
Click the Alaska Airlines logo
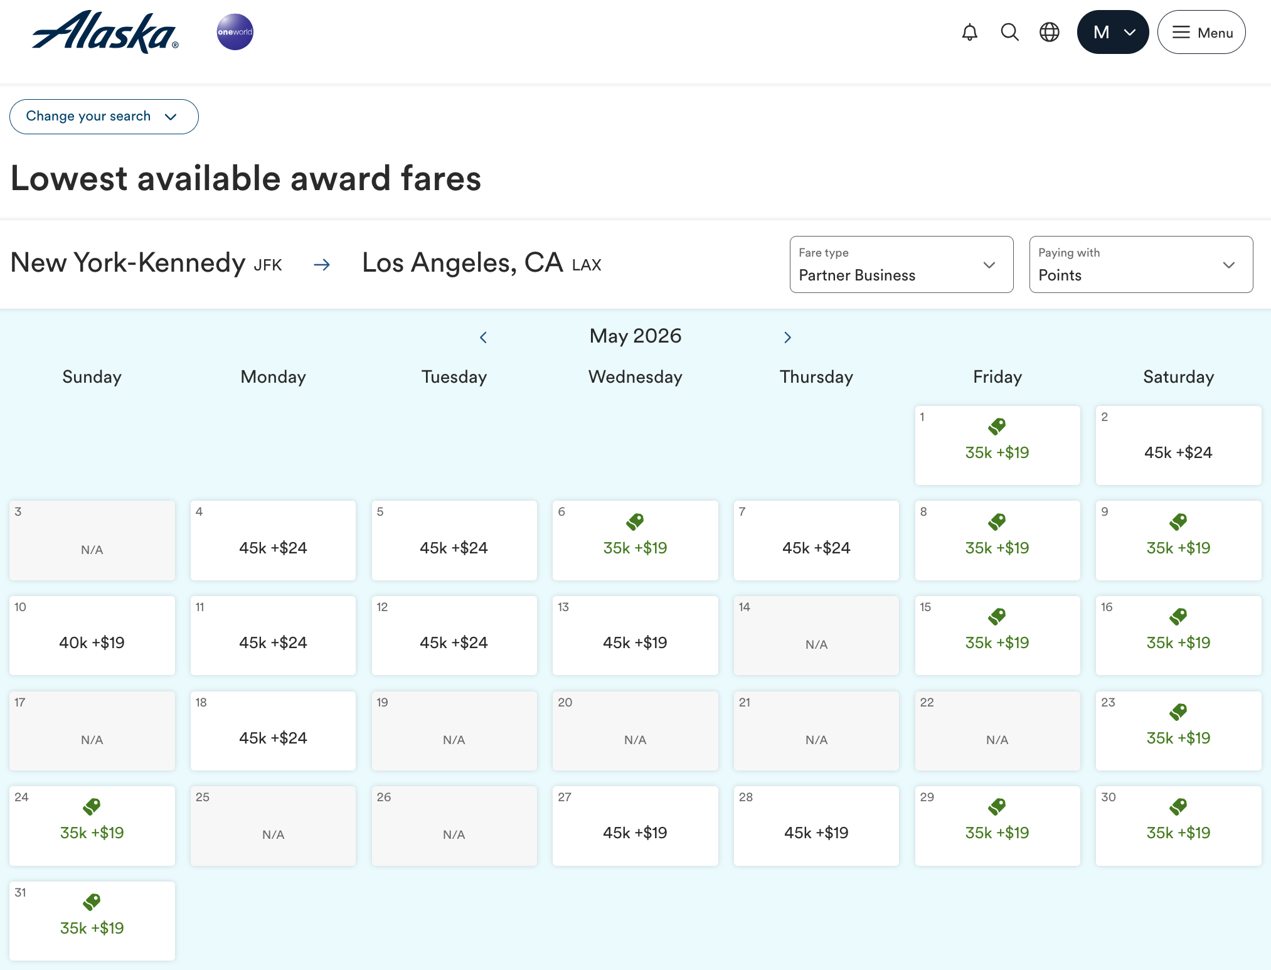[105, 32]
